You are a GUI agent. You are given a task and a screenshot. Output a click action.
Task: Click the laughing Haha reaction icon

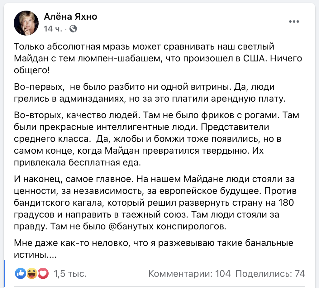32,274
